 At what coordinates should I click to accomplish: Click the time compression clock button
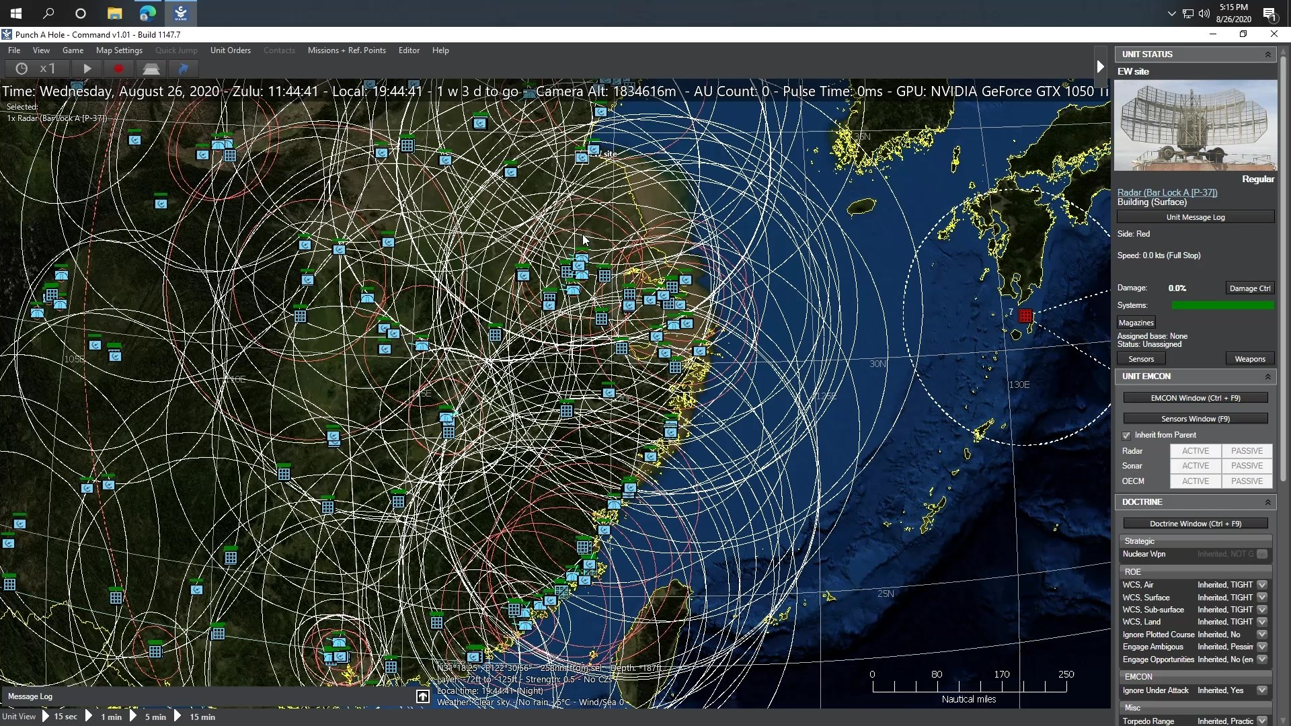click(22, 69)
